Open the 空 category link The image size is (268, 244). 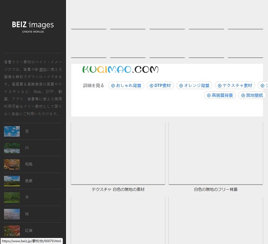27,131
